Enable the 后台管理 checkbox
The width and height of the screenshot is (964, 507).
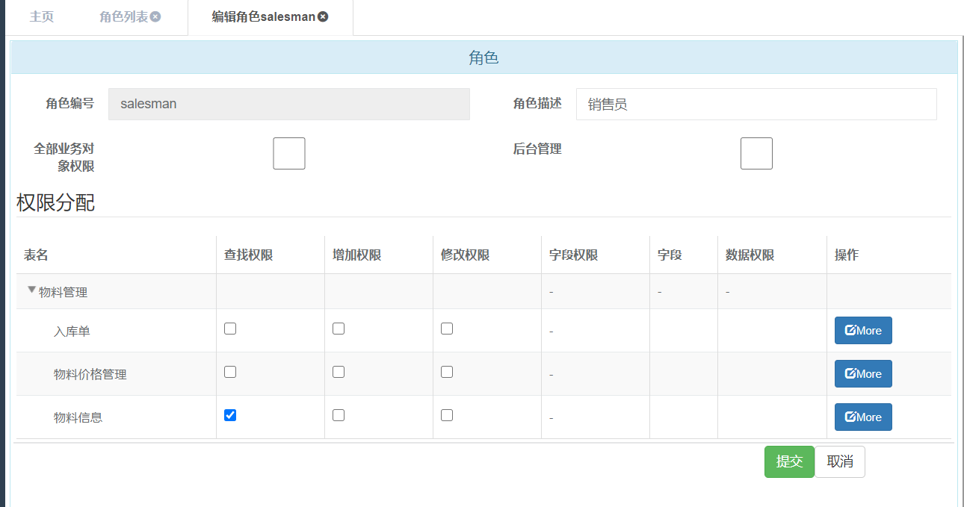coord(756,153)
